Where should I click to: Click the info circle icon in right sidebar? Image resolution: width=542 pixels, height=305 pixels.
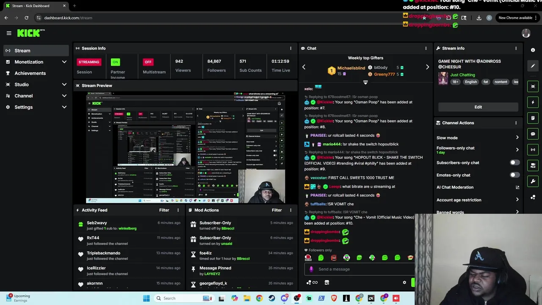pos(533,50)
